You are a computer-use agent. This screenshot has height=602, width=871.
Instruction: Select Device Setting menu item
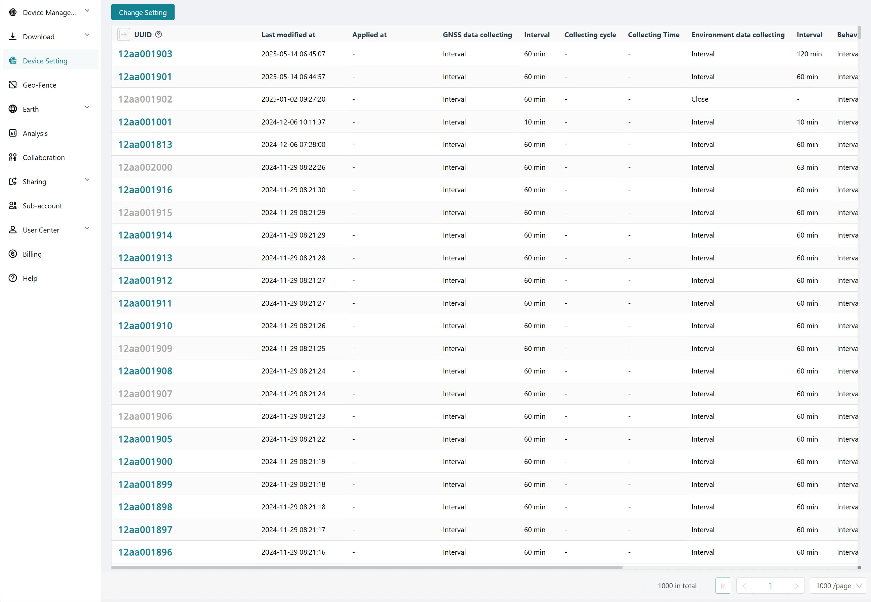[45, 61]
